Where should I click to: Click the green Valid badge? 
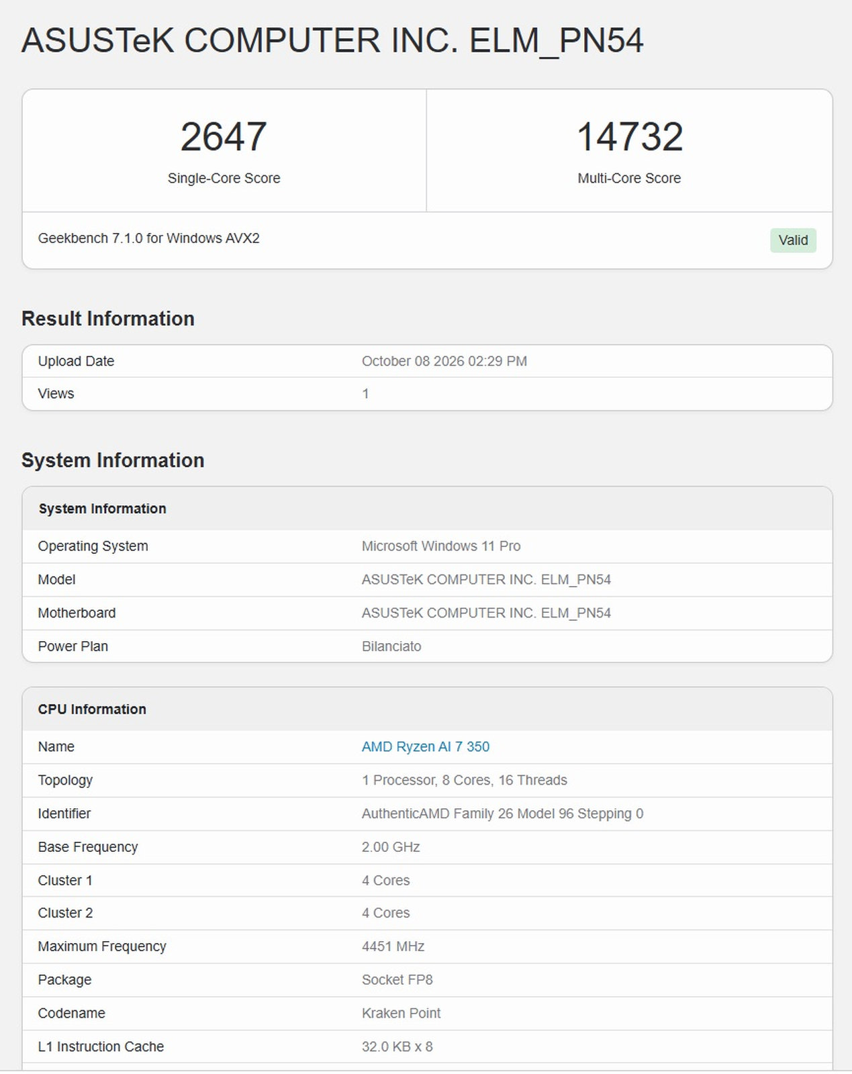tap(793, 240)
